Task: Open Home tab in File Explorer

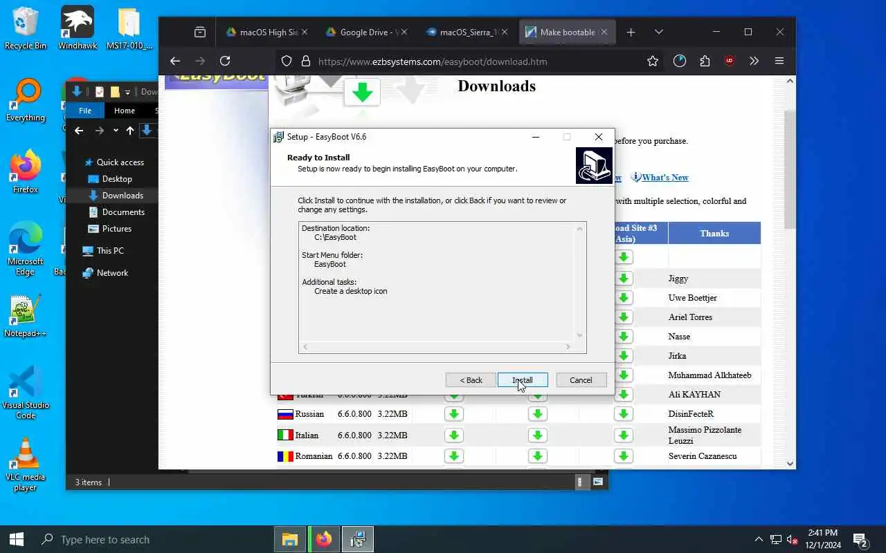Action: coord(125,111)
